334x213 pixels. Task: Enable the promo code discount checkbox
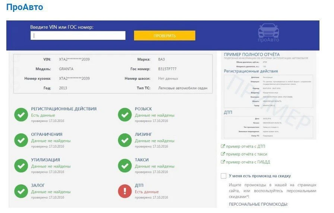(223, 176)
